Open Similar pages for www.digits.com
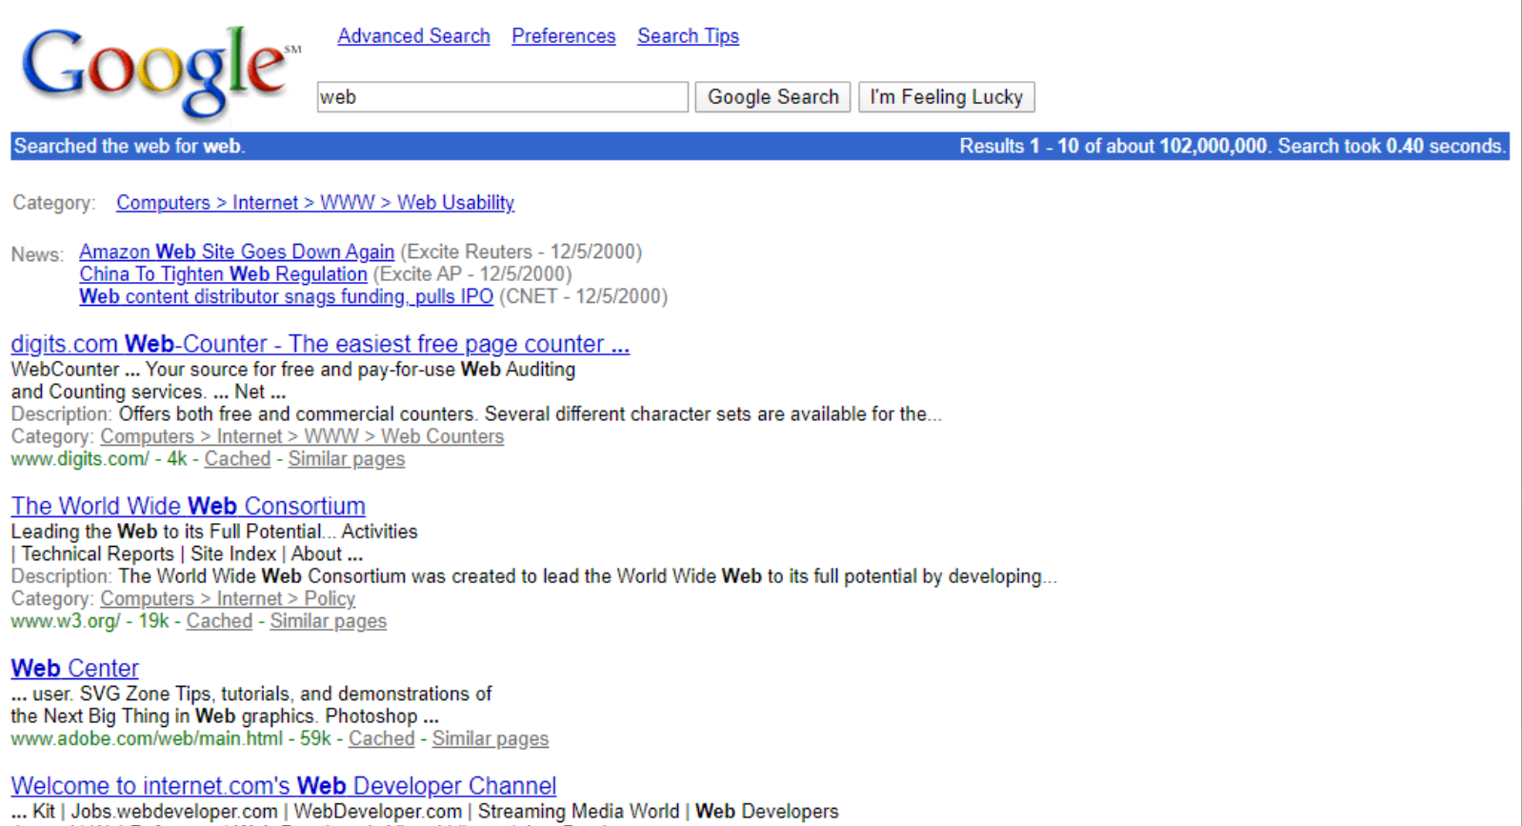This screenshot has height=826, width=1522. coord(347,459)
